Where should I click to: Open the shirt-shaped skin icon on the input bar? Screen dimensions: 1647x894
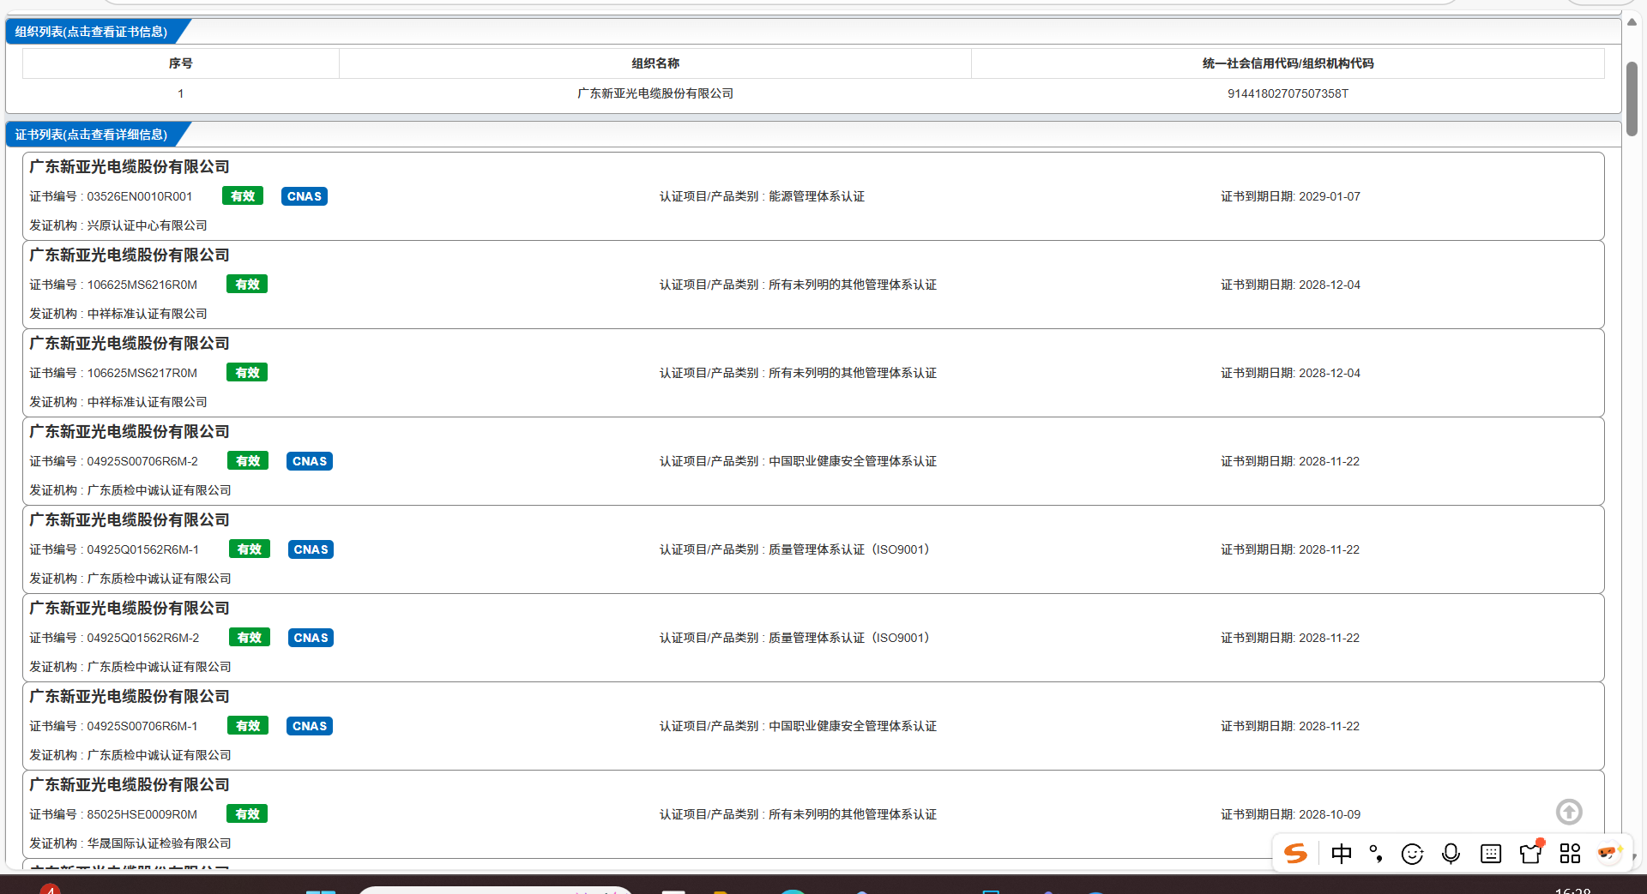1530,853
